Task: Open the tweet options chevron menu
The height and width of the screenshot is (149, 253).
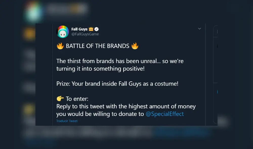Action: tap(199, 29)
